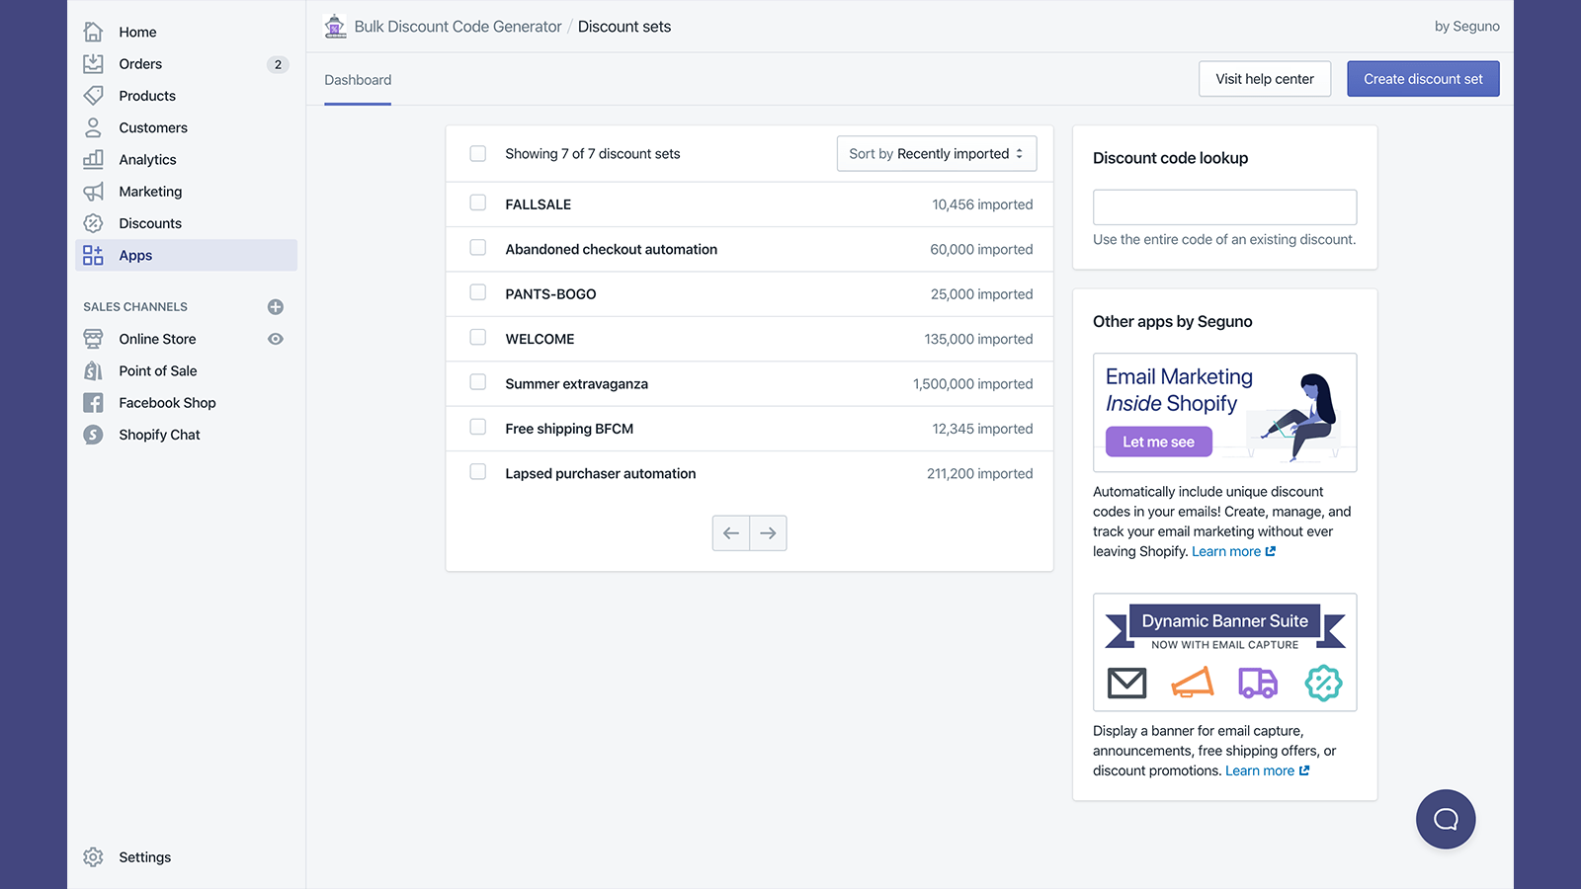The image size is (1581, 889).
Task: Click inside the Discount code lookup field
Action: tap(1224, 206)
